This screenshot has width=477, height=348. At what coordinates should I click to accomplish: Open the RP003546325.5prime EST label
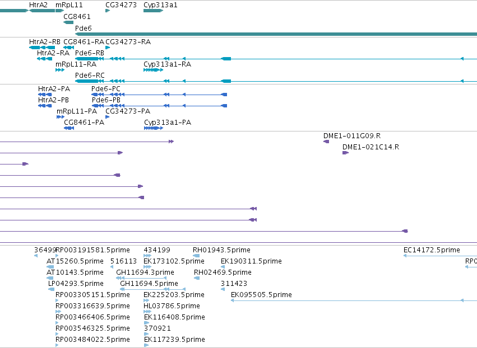92,328
